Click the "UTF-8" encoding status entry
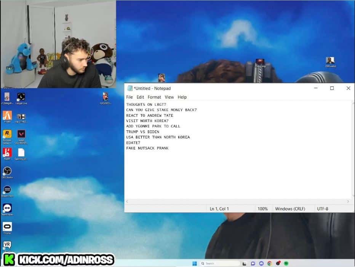This screenshot has width=355, height=267. [x=322, y=209]
